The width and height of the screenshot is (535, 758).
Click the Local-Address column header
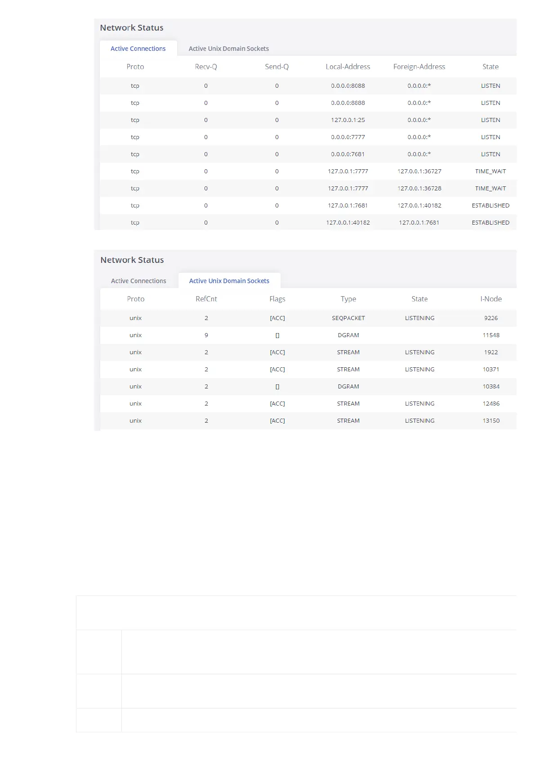pos(348,67)
